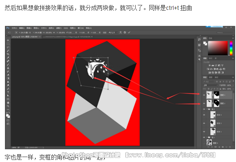Image resolution: width=236 pixels, height=162 pixels.
Task: Open 文件 (File) menu
Action: point(14,28)
